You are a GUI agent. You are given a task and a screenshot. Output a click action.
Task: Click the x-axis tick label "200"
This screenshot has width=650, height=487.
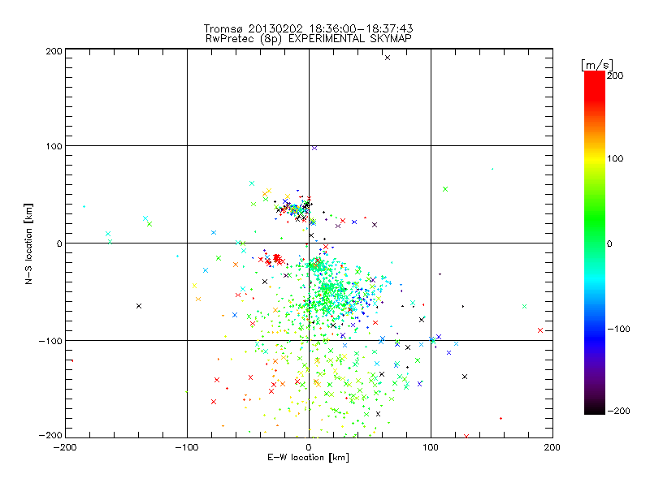click(x=552, y=447)
